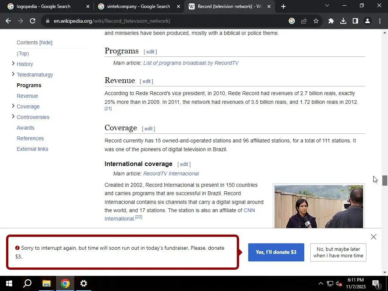Go back to the previous page

point(8,21)
